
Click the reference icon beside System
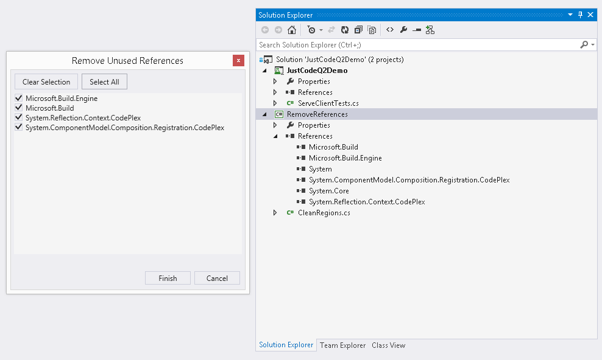(301, 169)
